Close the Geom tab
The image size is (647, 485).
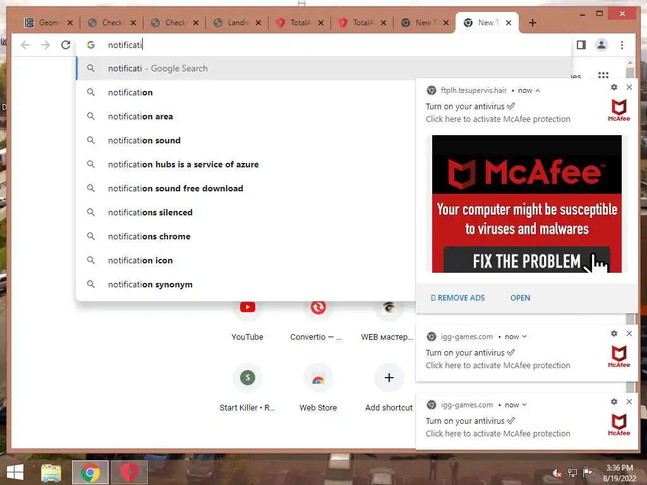(x=70, y=23)
